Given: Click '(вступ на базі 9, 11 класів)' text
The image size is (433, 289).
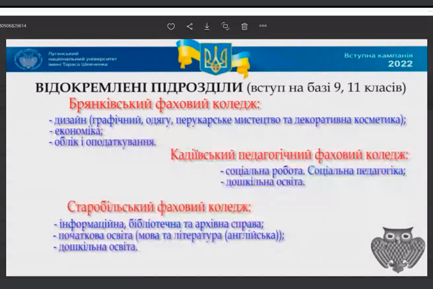Looking at the screenshot, I should point(326,88).
